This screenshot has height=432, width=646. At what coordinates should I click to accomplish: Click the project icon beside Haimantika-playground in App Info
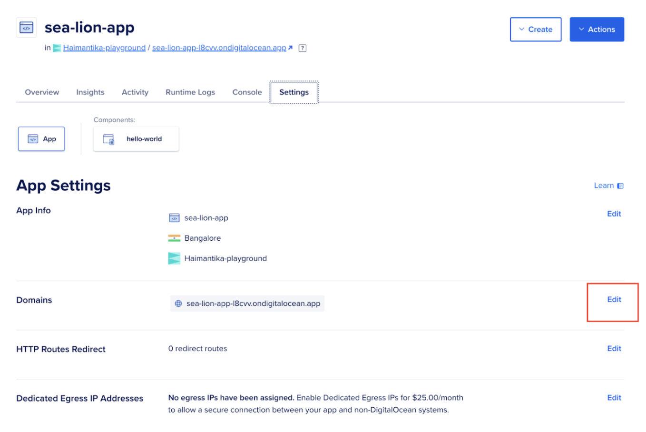174,258
